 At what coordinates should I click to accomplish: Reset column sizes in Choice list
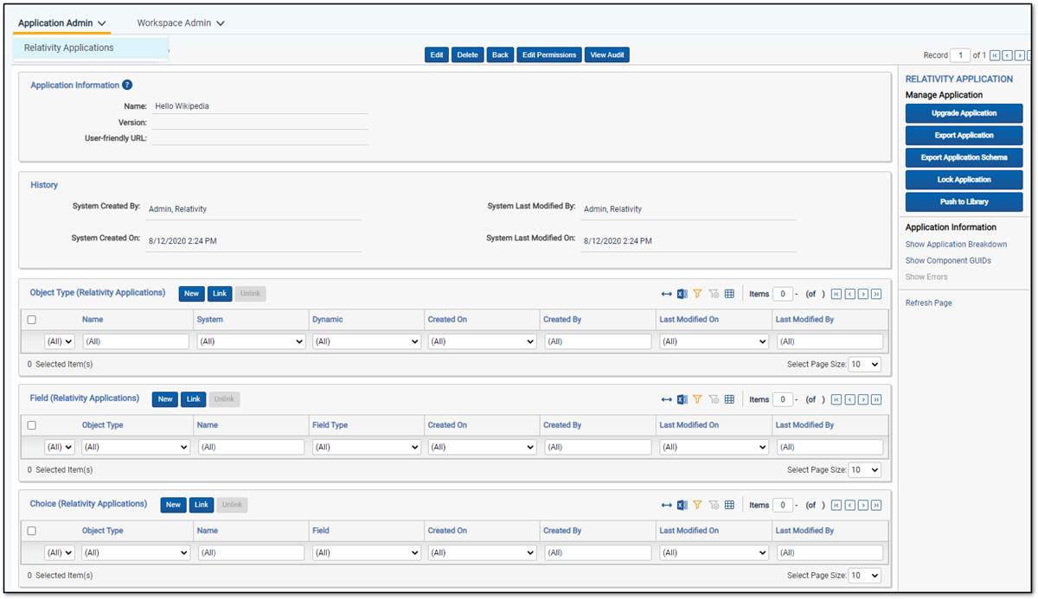(x=666, y=505)
